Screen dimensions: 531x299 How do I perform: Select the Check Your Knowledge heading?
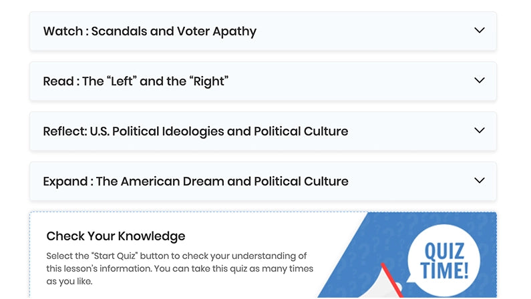click(x=116, y=236)
